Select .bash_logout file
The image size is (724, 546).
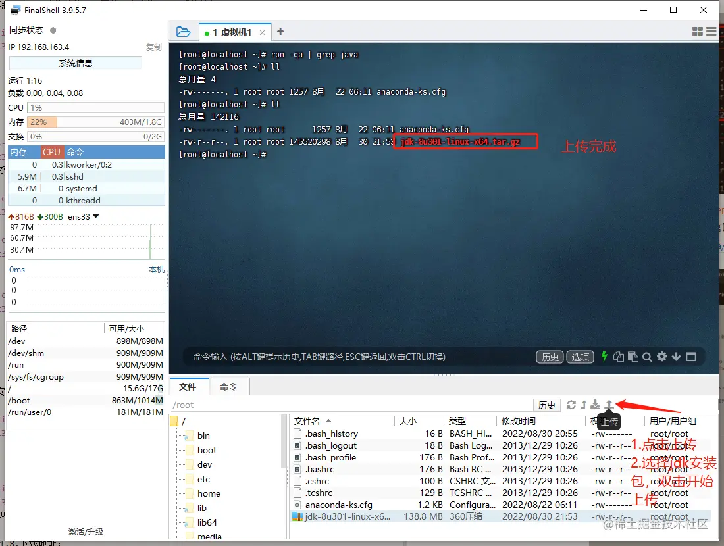330,446
